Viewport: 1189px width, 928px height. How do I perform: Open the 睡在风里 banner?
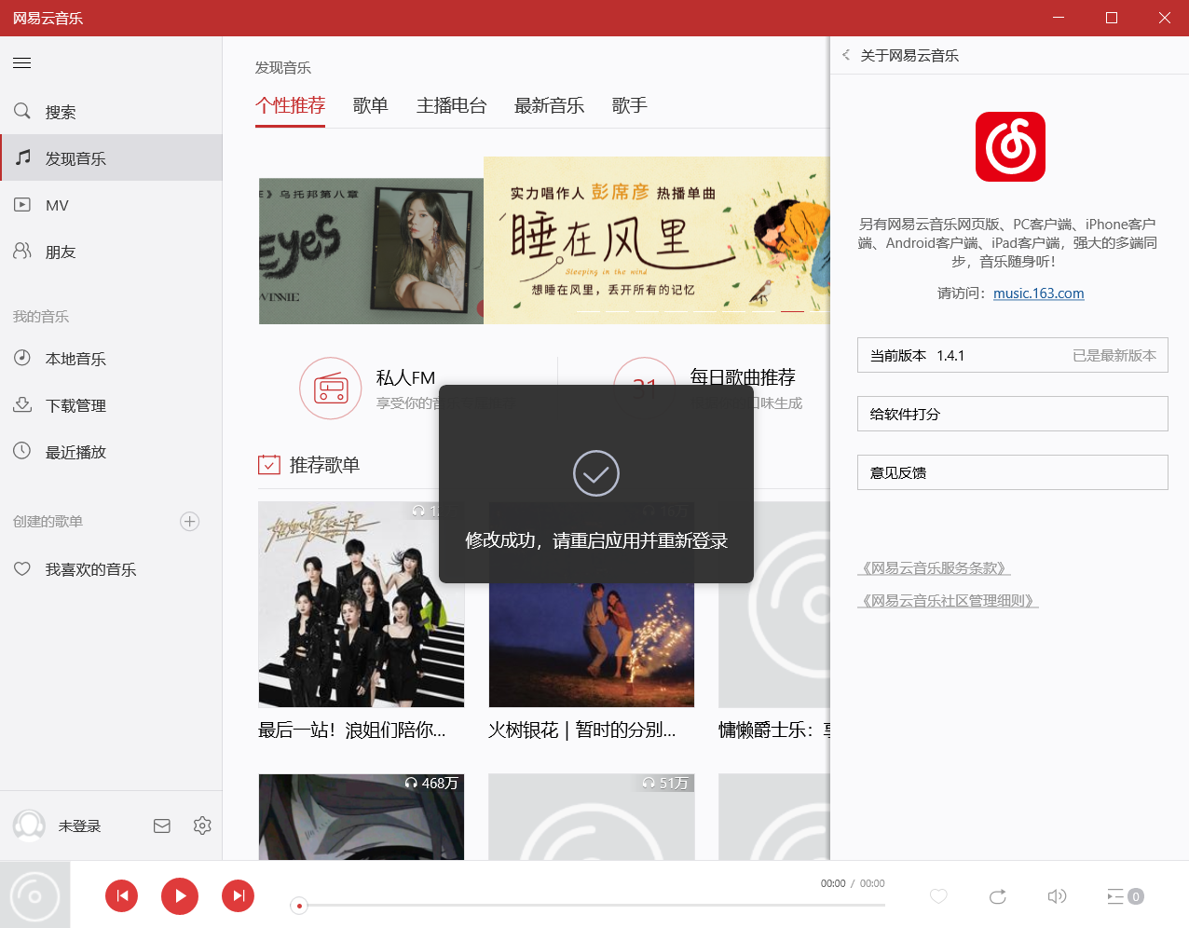pyautogui.click(x=656, y=240)
